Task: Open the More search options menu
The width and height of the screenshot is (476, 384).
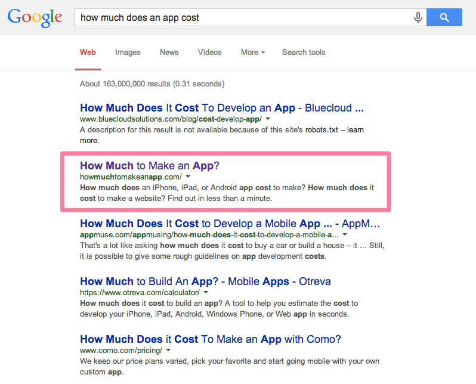Action: [253, 52]
